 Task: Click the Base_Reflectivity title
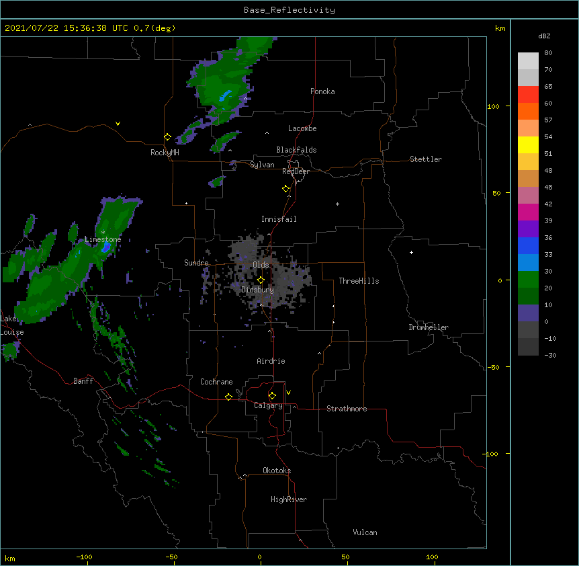pos(289,10)
